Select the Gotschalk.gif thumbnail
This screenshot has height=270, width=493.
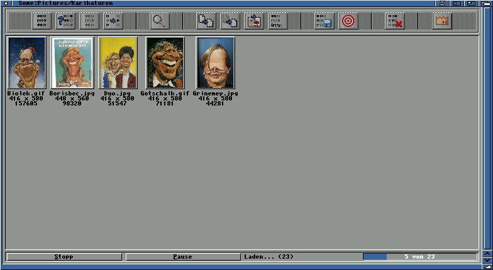coord(165,63)
